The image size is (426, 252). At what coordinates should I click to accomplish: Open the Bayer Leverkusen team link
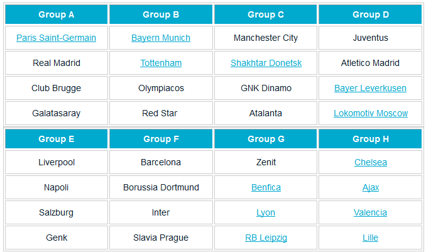(x=370, y=89)
